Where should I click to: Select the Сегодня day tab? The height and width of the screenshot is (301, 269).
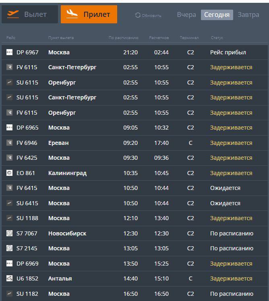(x=217, y=15)
